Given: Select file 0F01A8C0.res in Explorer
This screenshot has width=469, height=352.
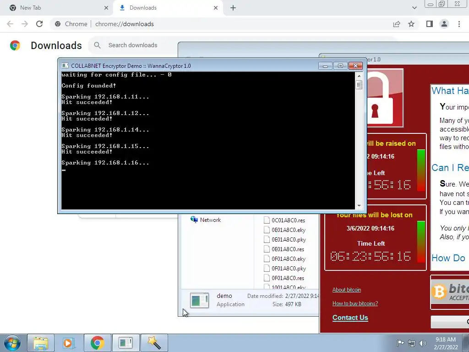Looking at the screenshot, I should pos(284,278).
